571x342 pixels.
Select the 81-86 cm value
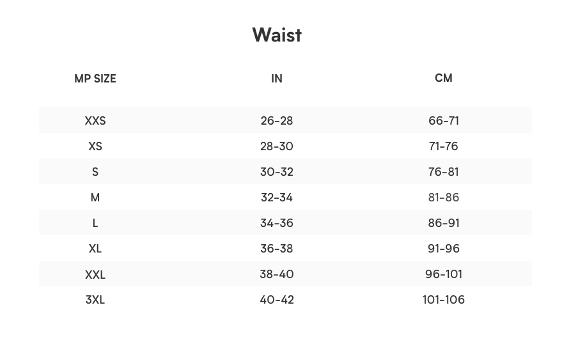coord(443,198)
